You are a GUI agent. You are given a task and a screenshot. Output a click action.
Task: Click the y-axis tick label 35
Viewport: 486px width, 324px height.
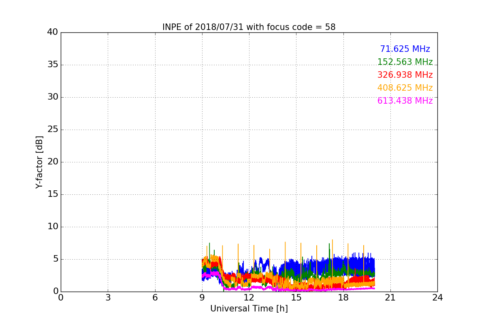(53, 65)
